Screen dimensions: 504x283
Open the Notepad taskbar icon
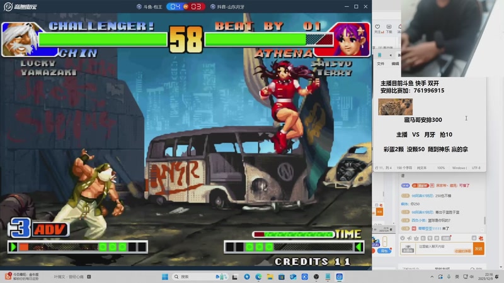click(x=328, y=277)
